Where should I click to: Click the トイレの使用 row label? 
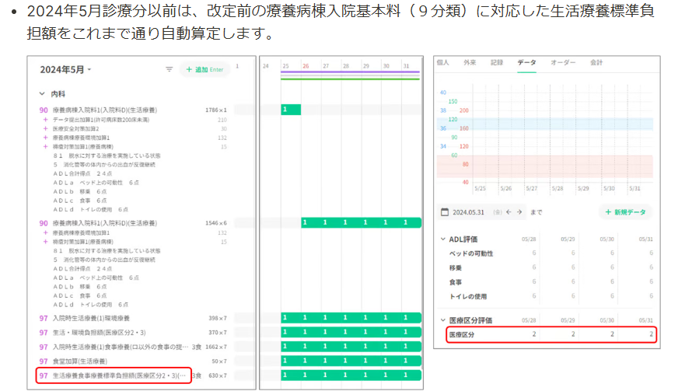click(468, 296)
